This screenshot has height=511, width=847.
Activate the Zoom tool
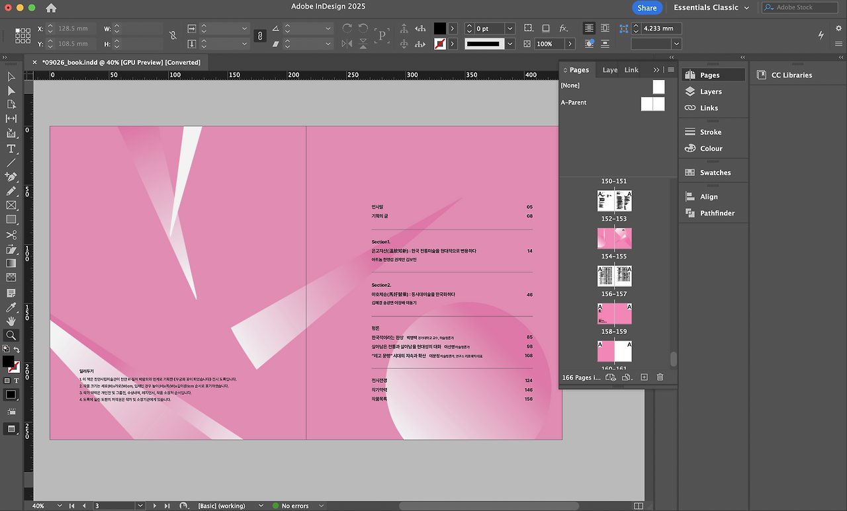tap(11, 335)
